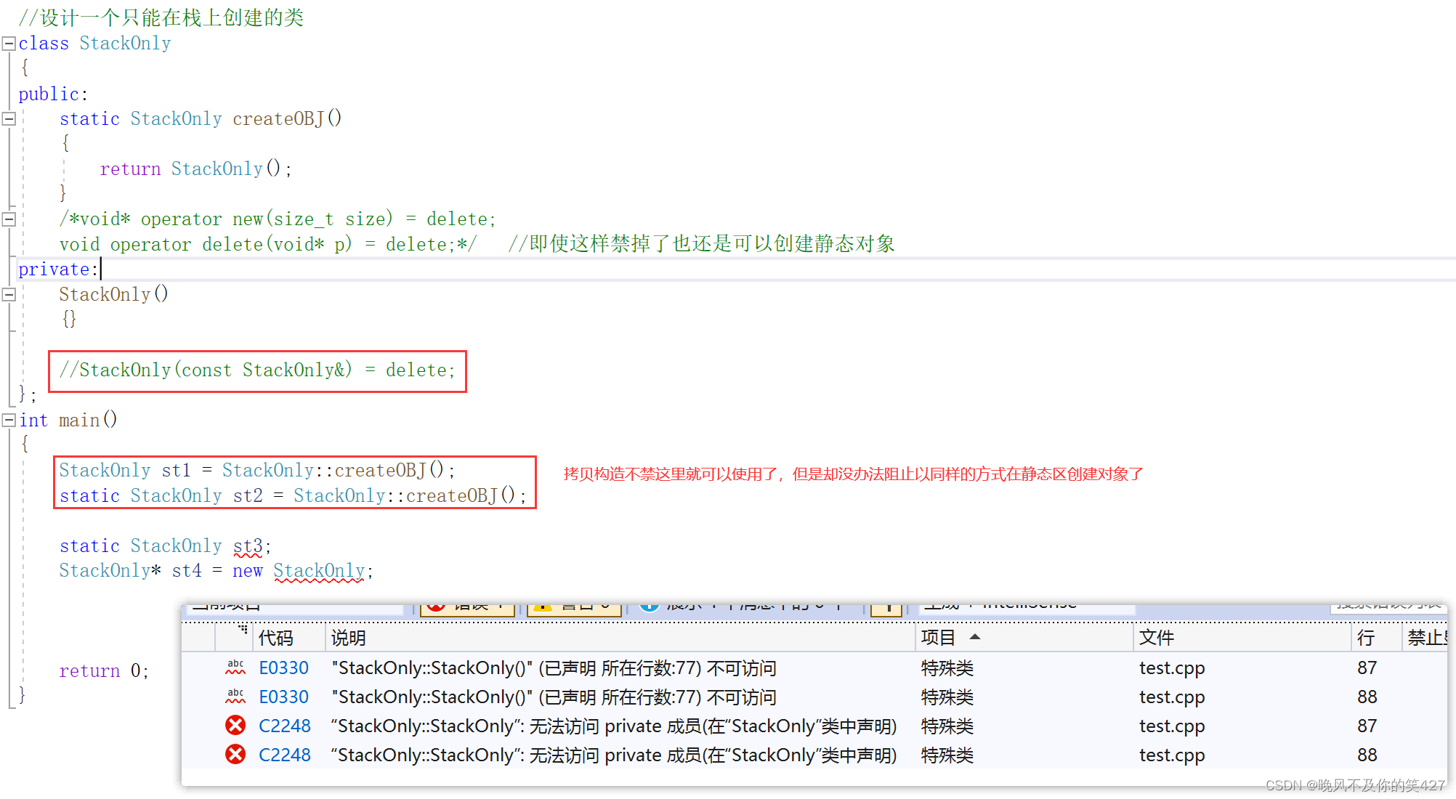Sort the error list by 代码 column
Screen dimensions: 1456x799
click(x=276, y=638)
